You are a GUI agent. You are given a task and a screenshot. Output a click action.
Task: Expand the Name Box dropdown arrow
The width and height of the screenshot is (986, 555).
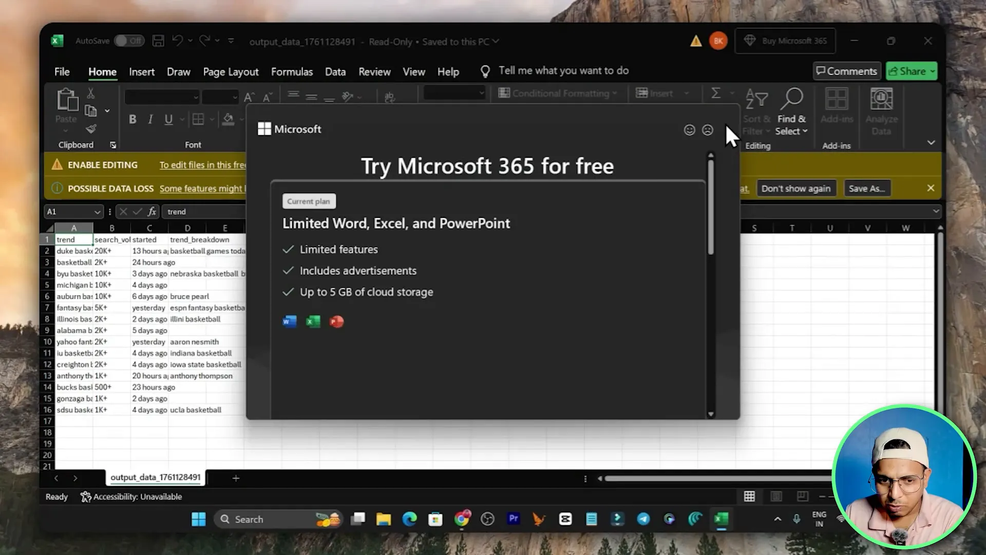pyautogui.click(x=97, y=212)
